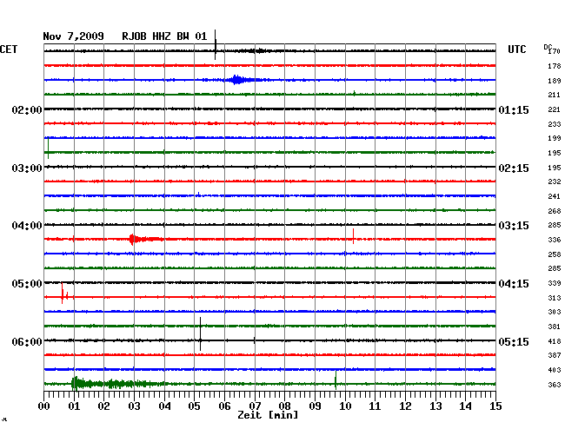Screen dimensions: 565x429
Task: Click the 09 minute axis tick label
Action: coord(315,406)
